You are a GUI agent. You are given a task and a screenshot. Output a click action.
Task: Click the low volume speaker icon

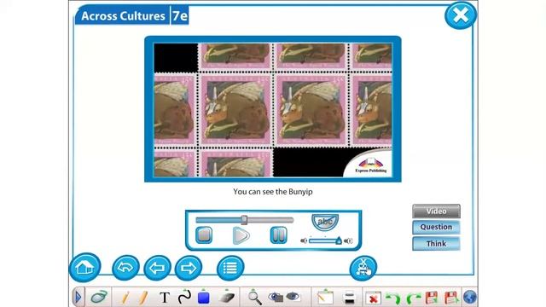tap(304, 240)
